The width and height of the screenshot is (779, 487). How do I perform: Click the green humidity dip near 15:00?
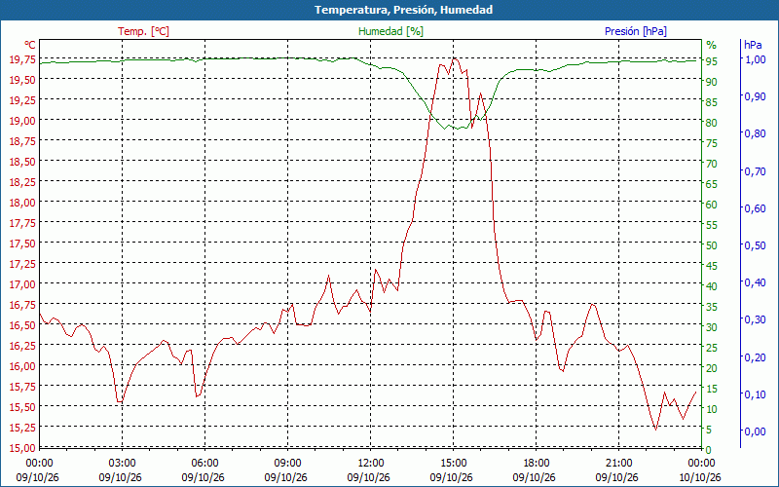456,129
